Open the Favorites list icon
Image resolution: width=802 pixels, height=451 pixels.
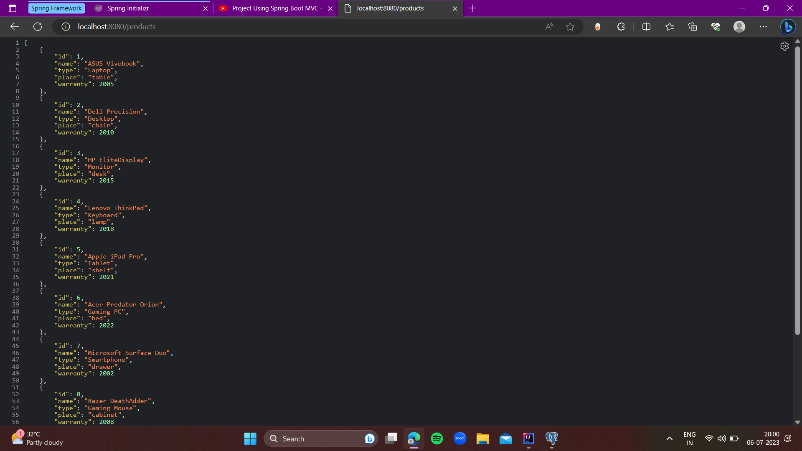(x=669, y=26)
